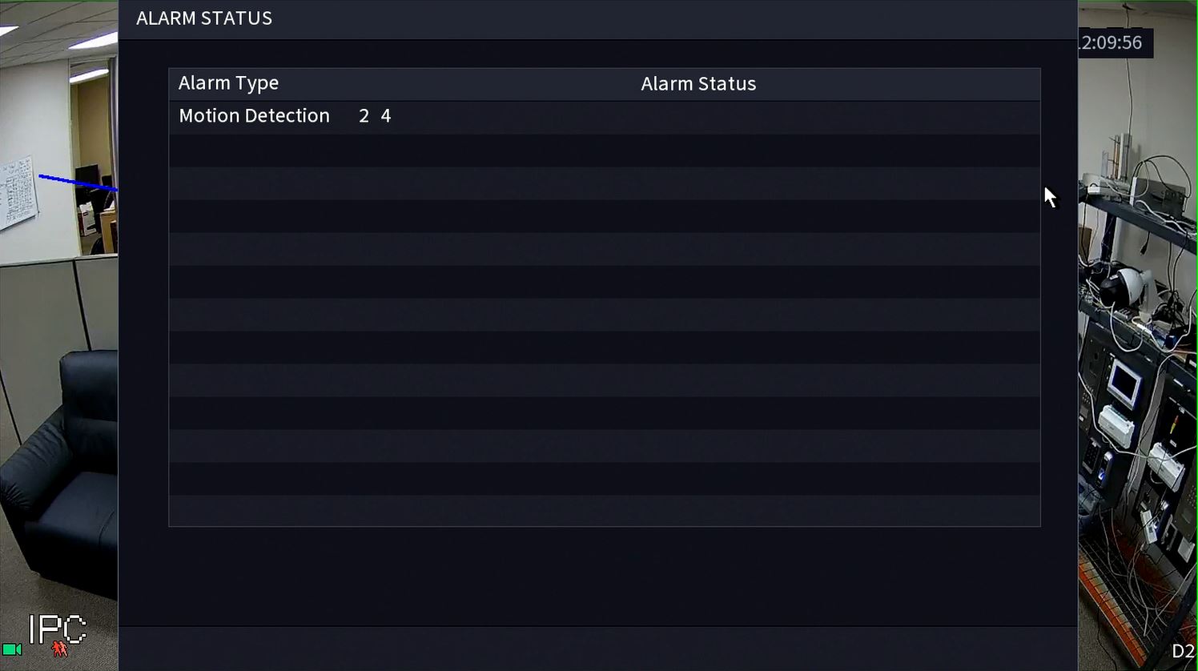1198x671 pixels.
Task: Click the green recording camera icon
Action: [x=11, y=649]
